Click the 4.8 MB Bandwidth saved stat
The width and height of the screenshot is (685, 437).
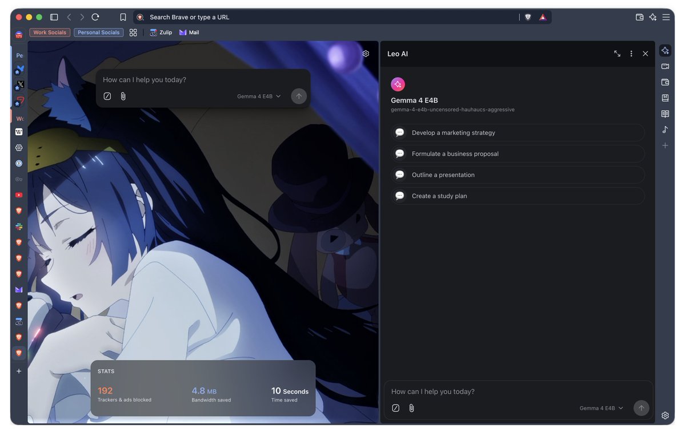click(211, 394)
